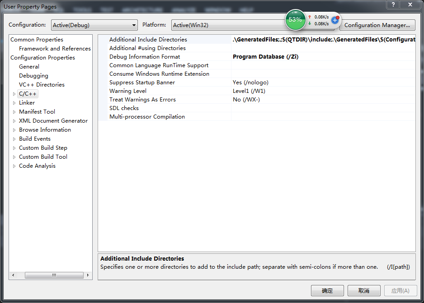The width and height of the screenshot is (424, 303).
Task: Select VC++ Directories in the tree
Action: pyautogui.click(x=42, y=85)
